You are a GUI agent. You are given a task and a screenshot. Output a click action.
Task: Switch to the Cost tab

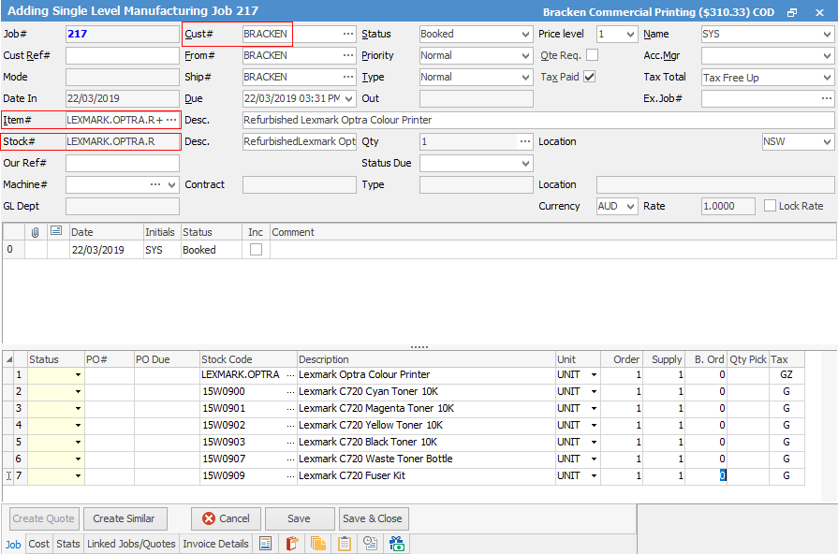point(39,544)
